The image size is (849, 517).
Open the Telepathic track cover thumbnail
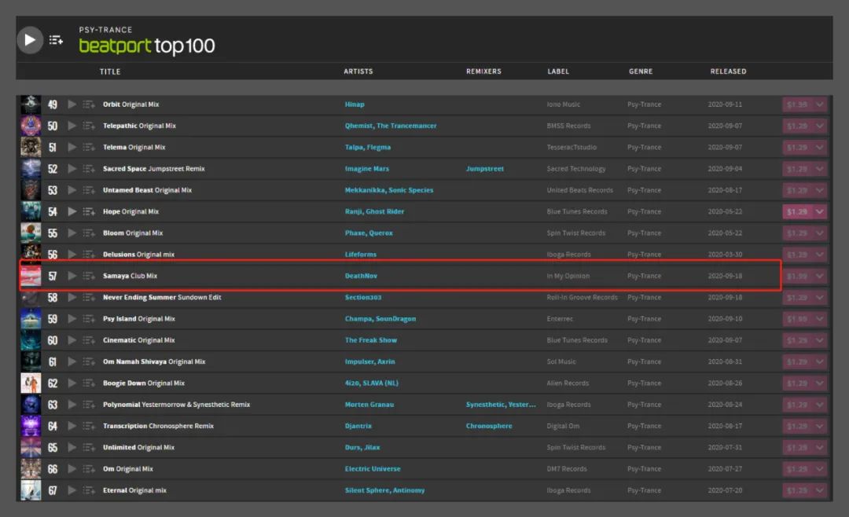point(31,126)
